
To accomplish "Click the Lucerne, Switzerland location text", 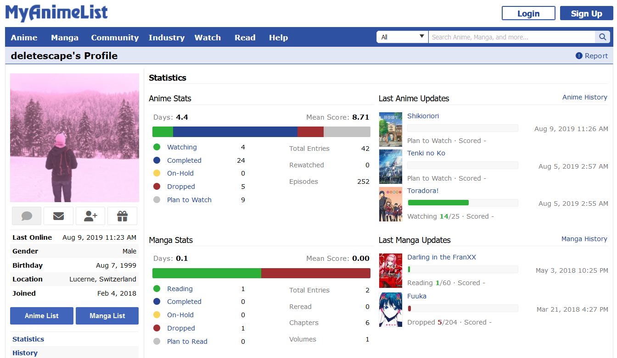I will 103,279.
